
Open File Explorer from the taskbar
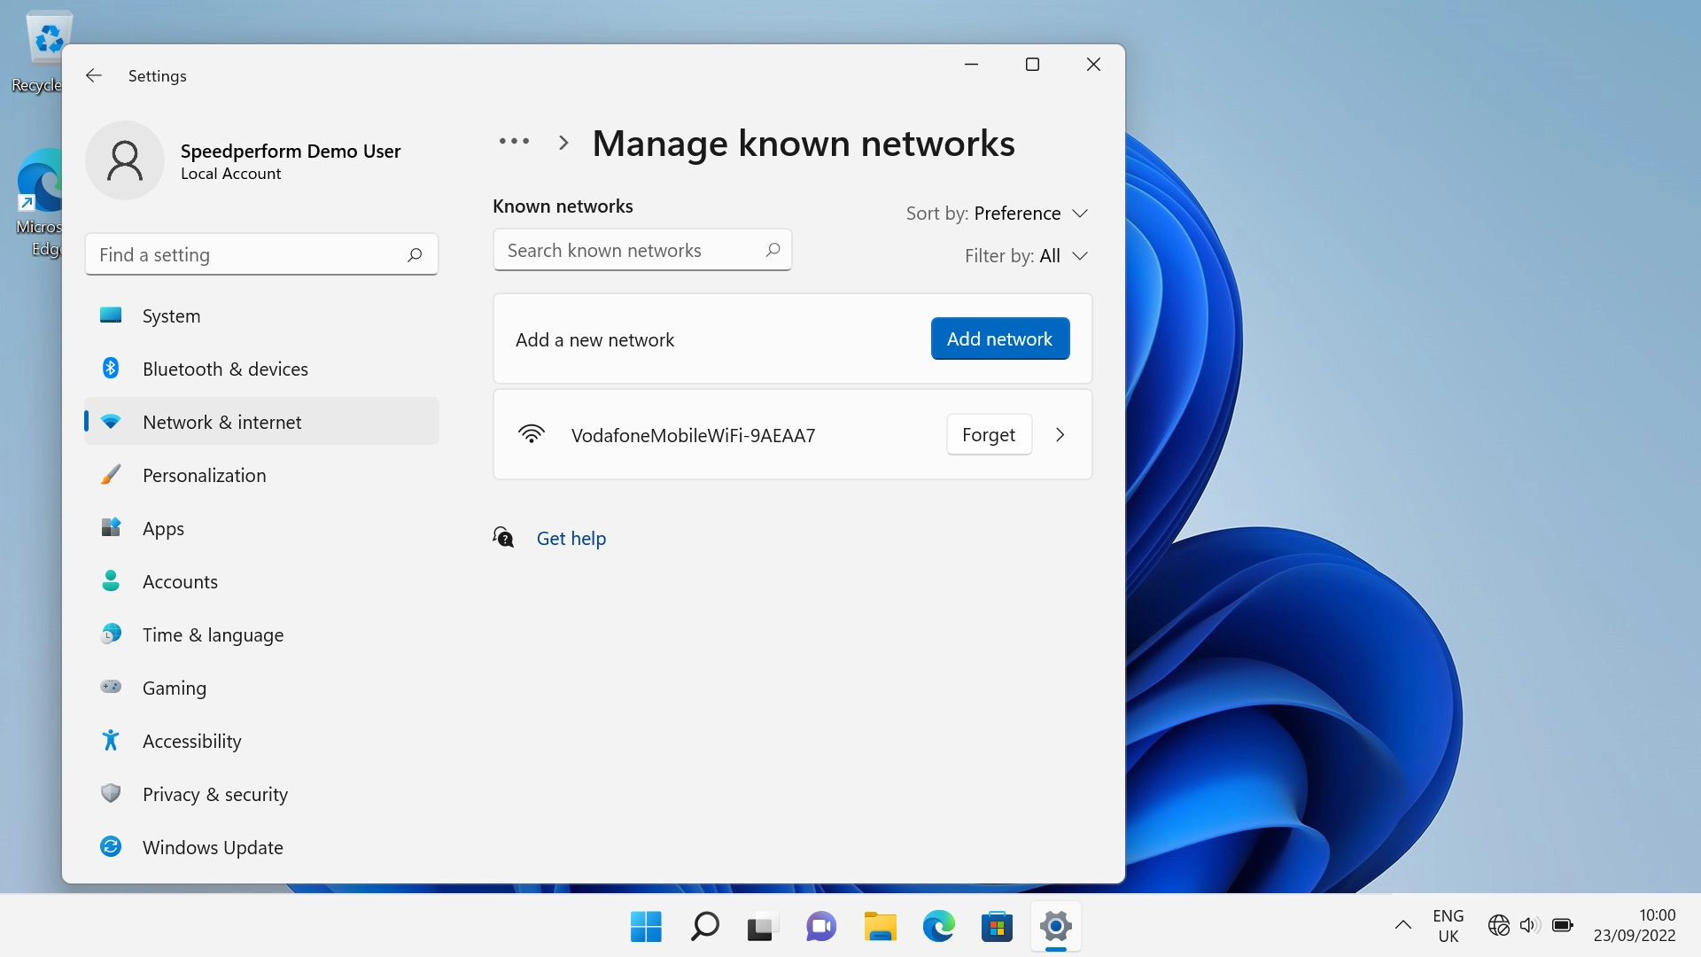pos(880,927)
